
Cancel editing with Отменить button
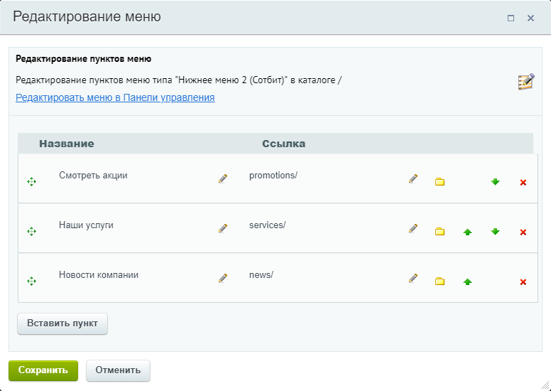click(x=118, y=370)
